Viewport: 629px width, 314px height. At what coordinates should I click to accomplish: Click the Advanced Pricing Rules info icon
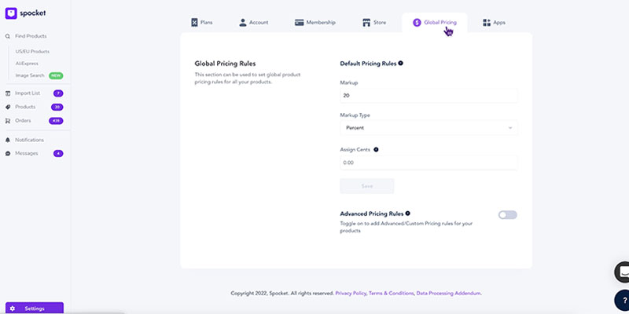tap(407, 213)
